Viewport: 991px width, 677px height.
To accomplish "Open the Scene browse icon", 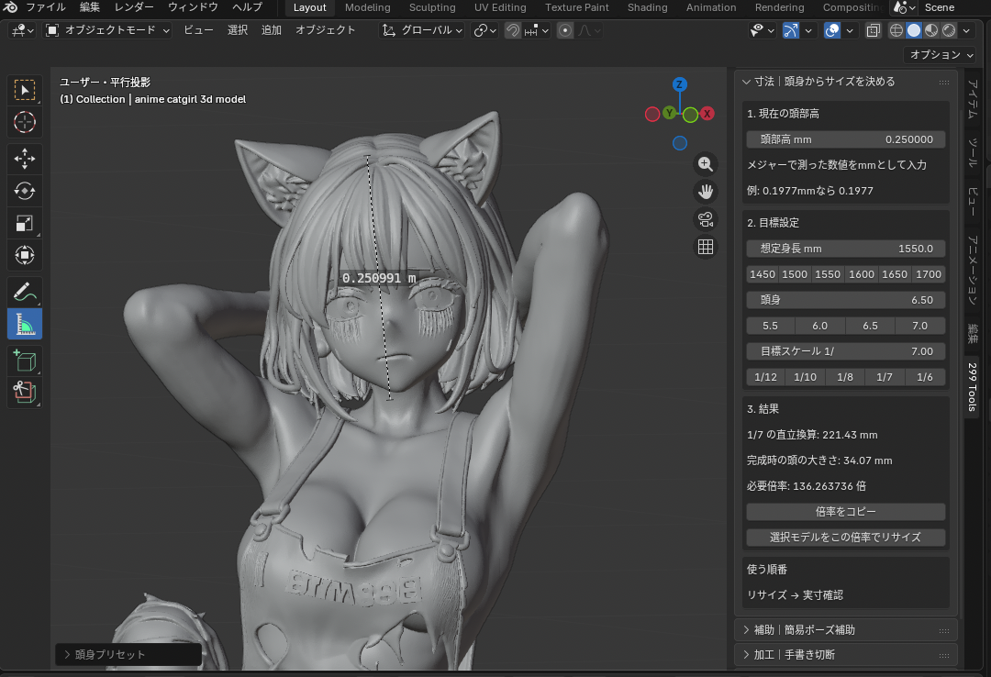I will pyautogui.click(x=904, y=7).
